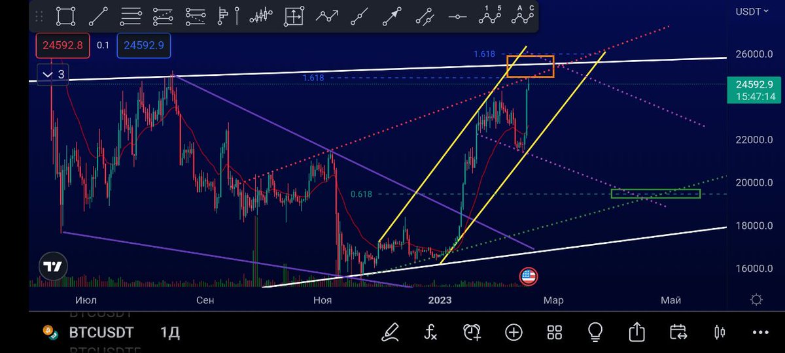The image size is (785, 353).
Task: Open the chart layout grid selector
Action: tap(555, 332)
